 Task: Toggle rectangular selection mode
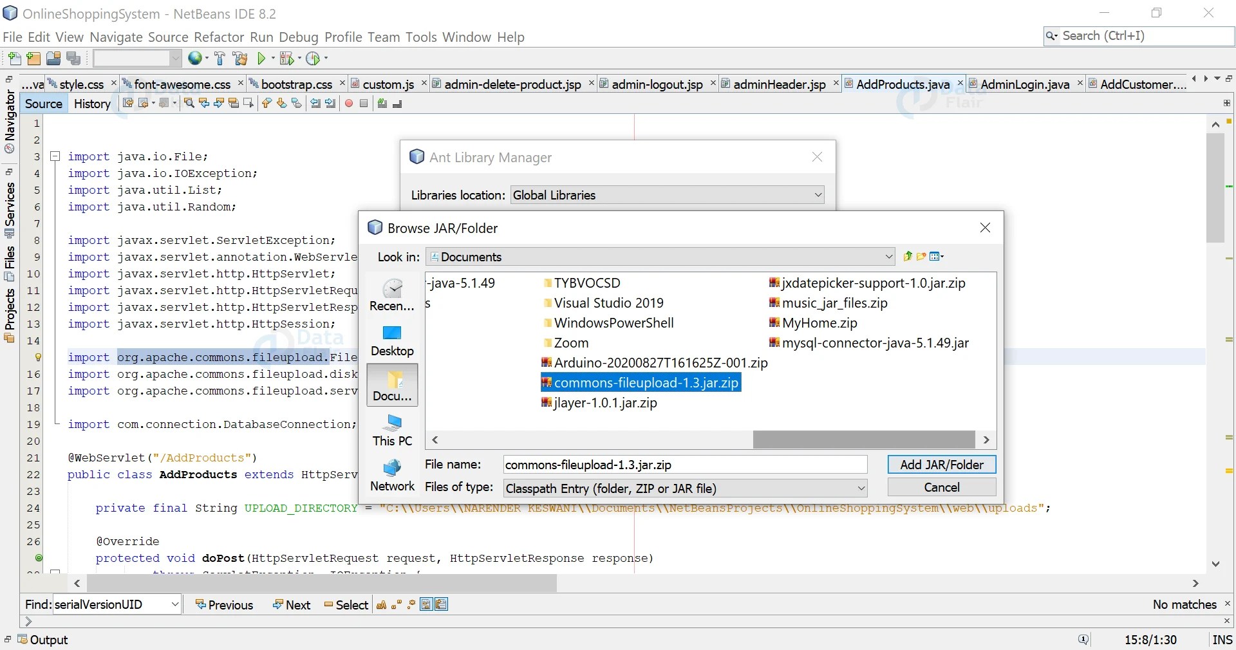248,104
